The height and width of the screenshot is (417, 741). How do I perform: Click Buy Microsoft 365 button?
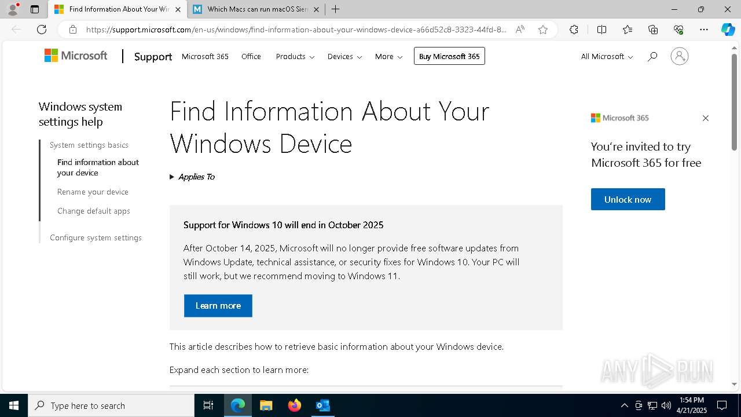pyautogui.click(x=449, y=56)
